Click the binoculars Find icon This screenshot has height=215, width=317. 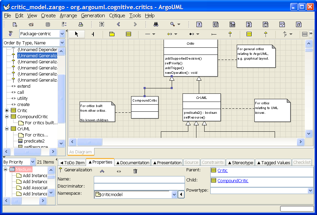pyautogui.click(x=156, y=24)
